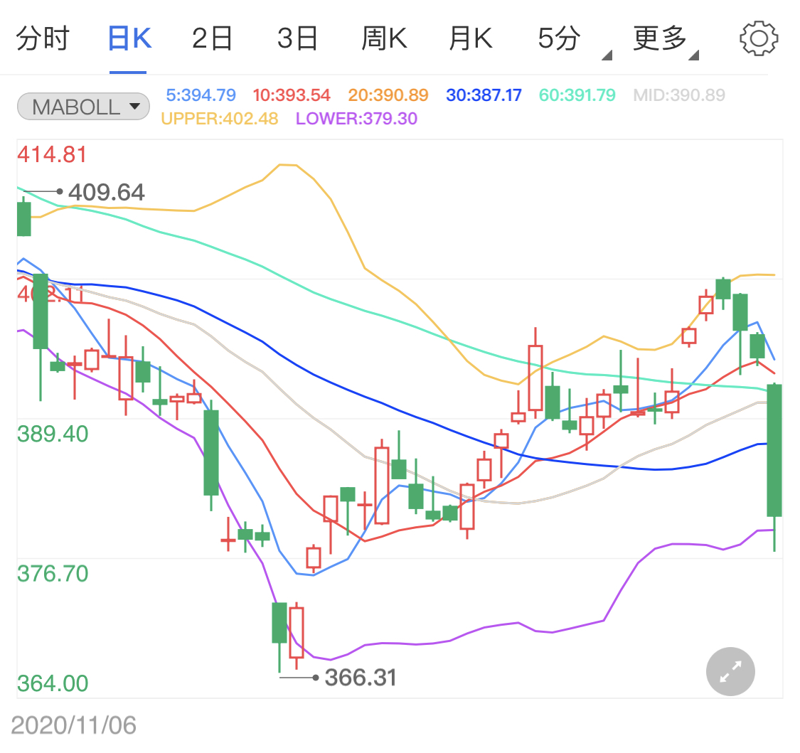Expand the 更多 more options dropdown
Image resolution: width=800 pixels, height=753 pixels.
(x=666, y=41)
